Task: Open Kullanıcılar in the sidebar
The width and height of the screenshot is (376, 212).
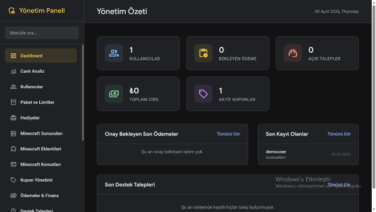Action: tap(41, 87)
